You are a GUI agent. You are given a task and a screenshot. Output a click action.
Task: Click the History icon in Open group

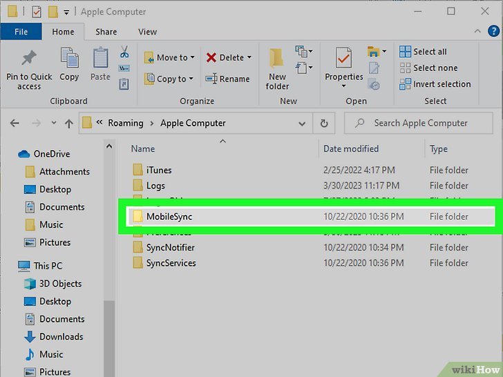pos(374,84)
